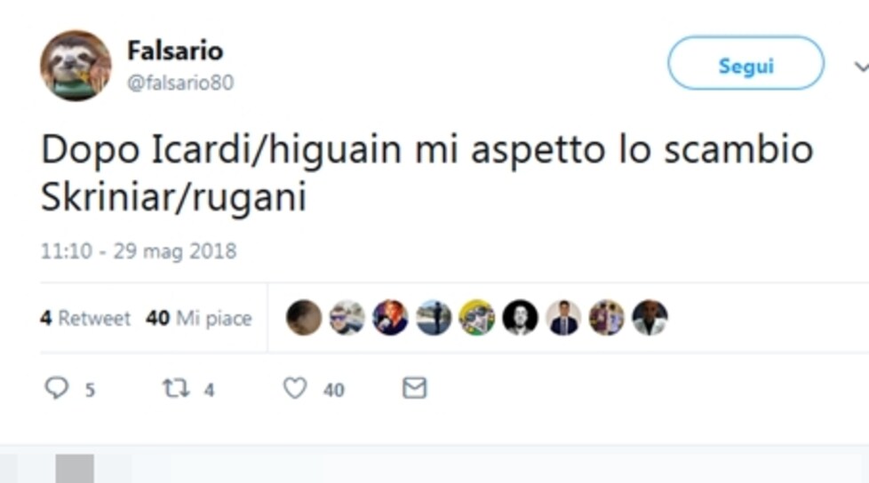Click the 11:10 - 29 mag 2018 timestamp
The image size is (869, 483).
(139, 251)
